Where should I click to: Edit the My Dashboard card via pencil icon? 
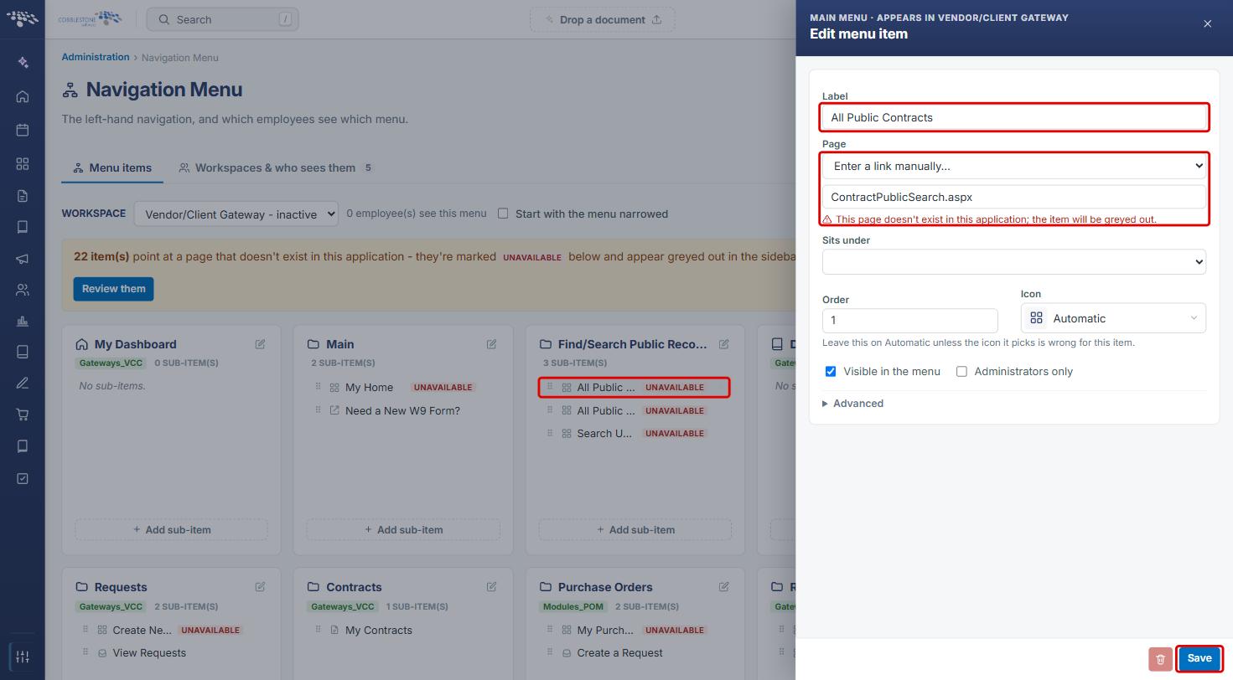pyautogui.click(x=260, y=344)
